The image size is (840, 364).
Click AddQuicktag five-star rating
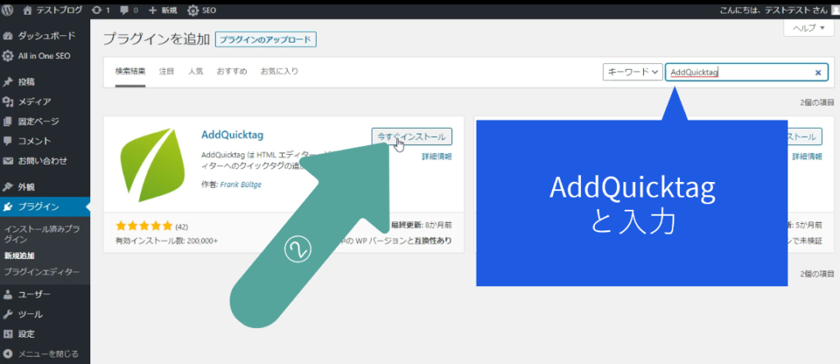click(144, 226)
